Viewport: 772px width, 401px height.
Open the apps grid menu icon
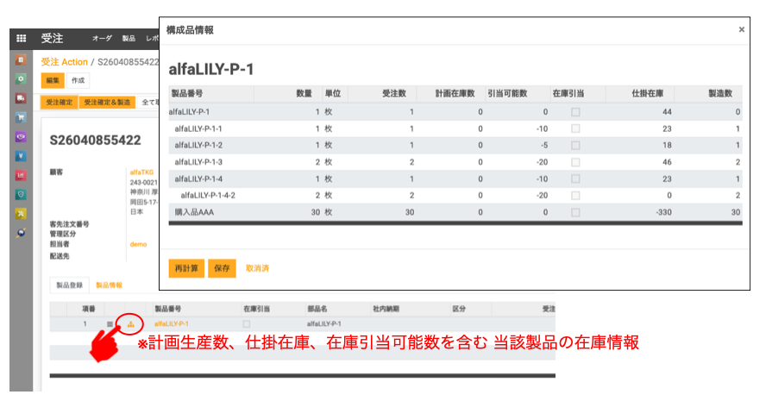(x=22, y=39)
